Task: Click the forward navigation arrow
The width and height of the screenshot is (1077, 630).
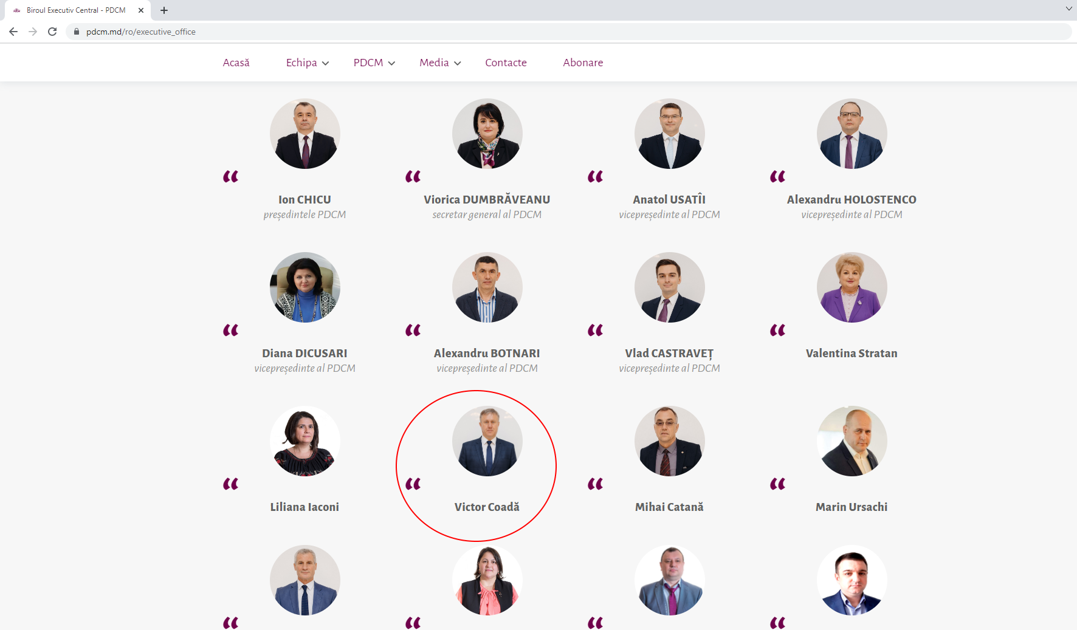Action: pyautogui.click(x=33, y=32)
